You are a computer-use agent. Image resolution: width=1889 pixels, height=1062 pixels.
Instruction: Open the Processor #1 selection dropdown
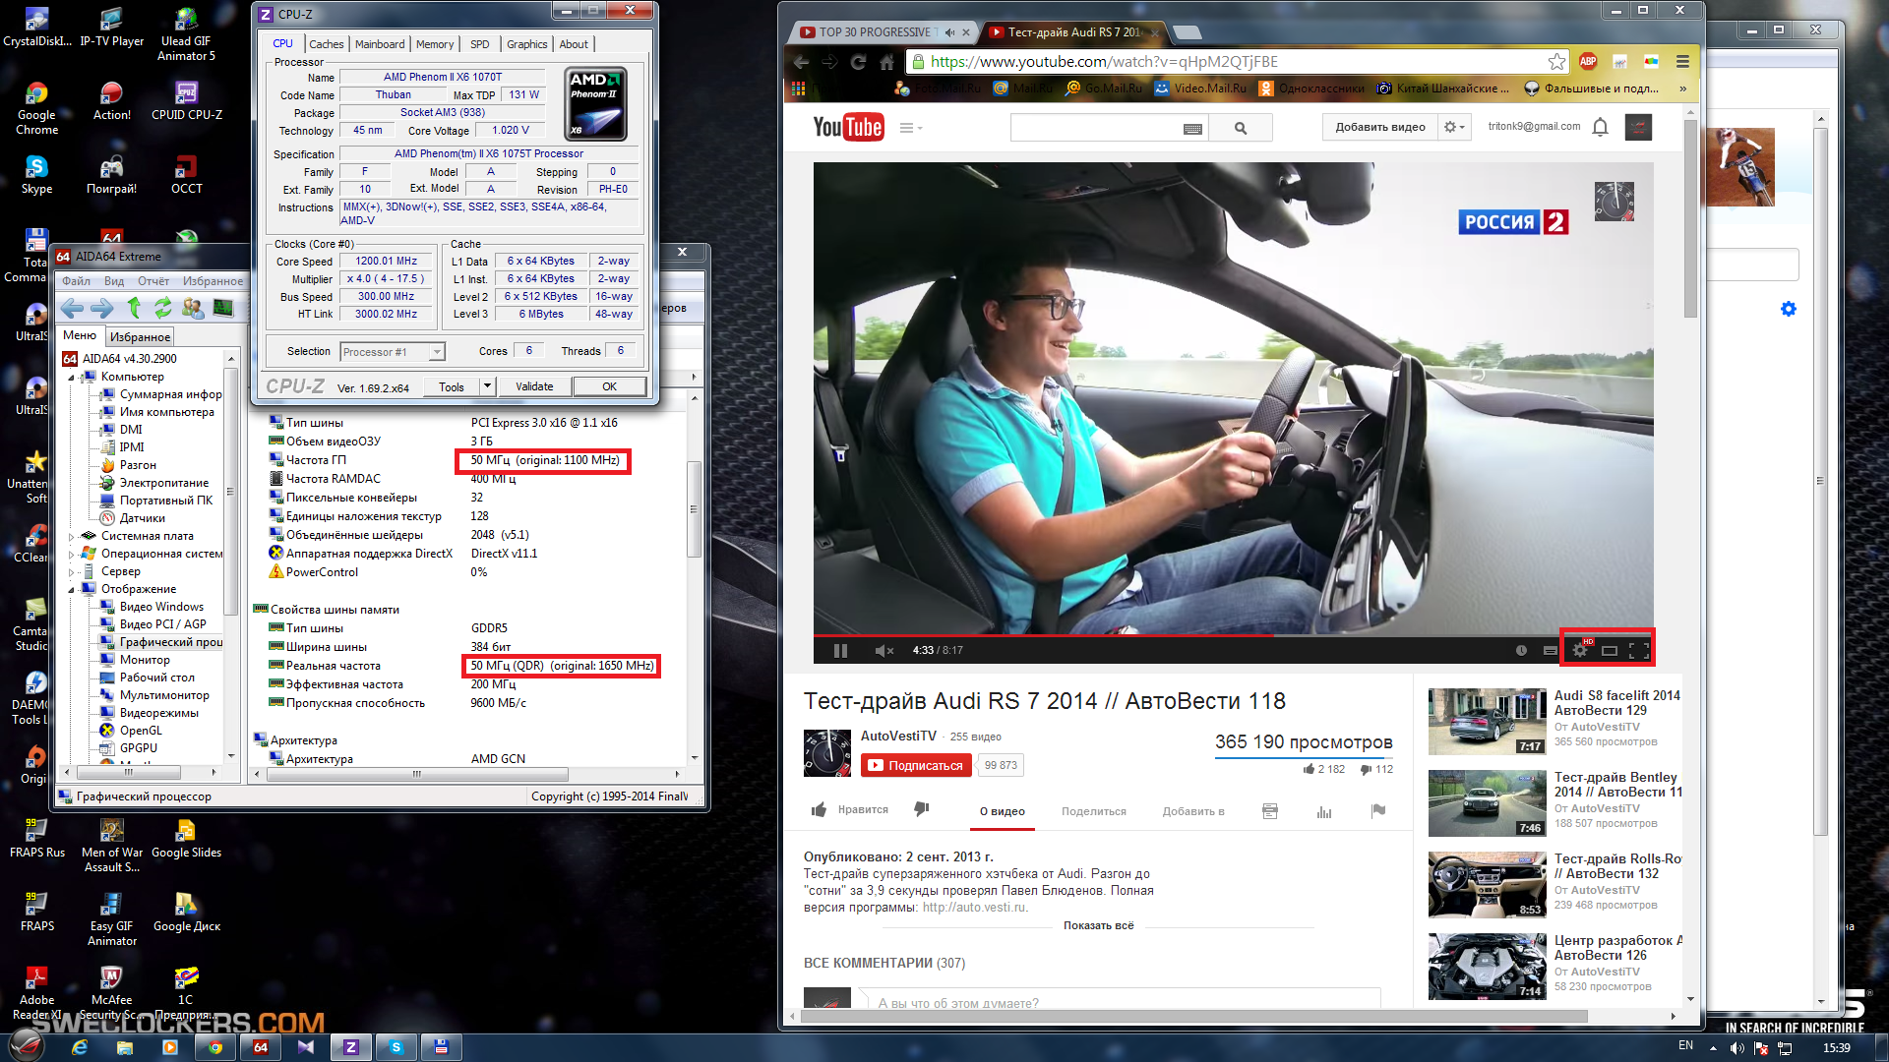[437, 352]
